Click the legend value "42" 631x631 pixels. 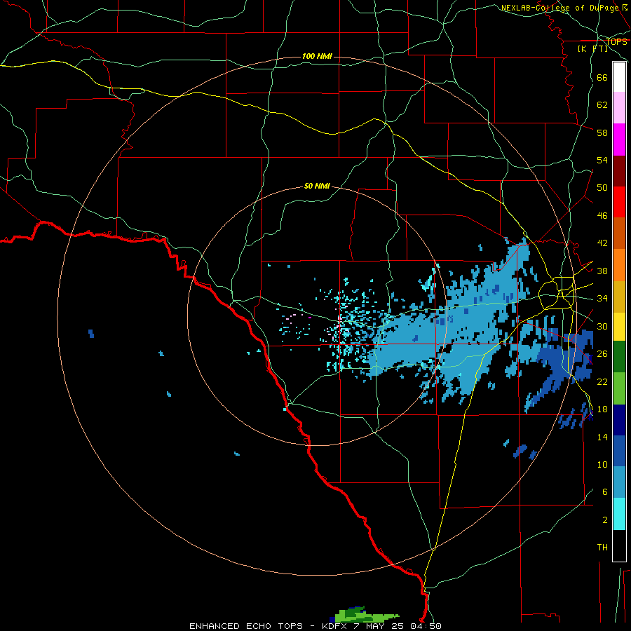tap(602, 243)
